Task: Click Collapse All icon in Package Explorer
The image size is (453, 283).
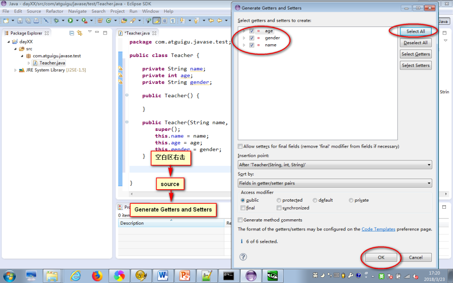Action: [x=72, y=33]
